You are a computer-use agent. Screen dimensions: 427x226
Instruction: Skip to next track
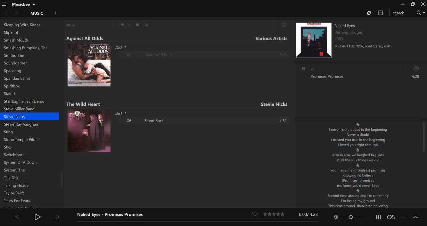(58, 217)
